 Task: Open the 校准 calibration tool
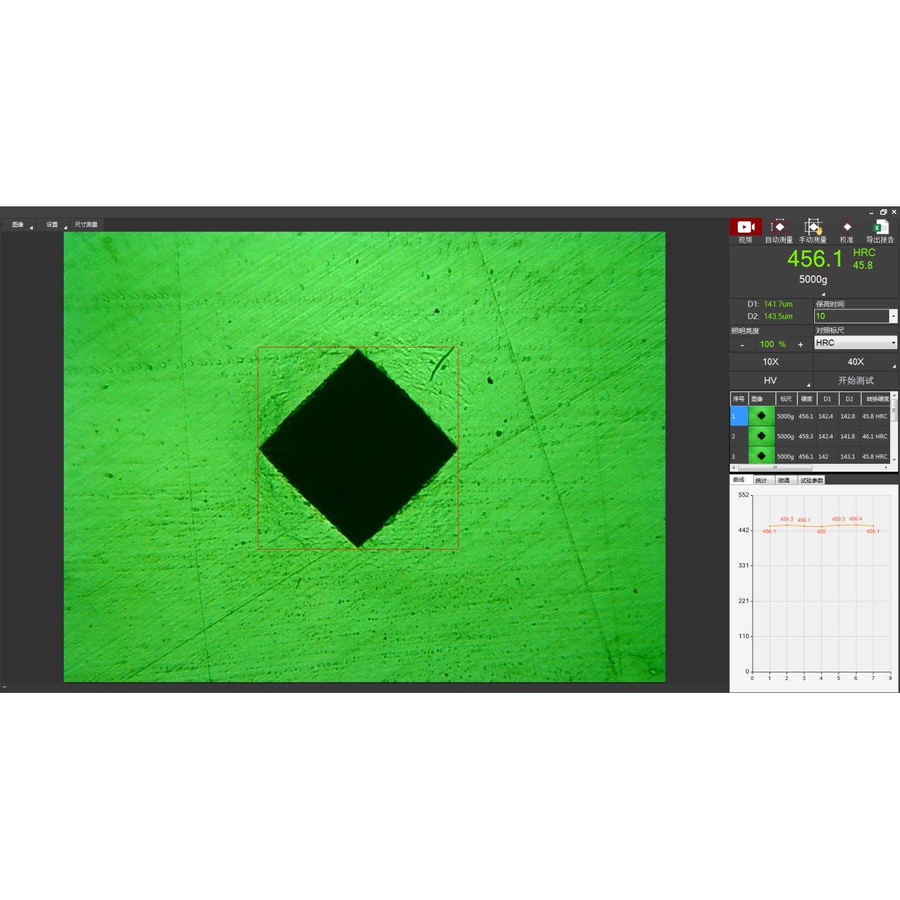click(846, 227)
